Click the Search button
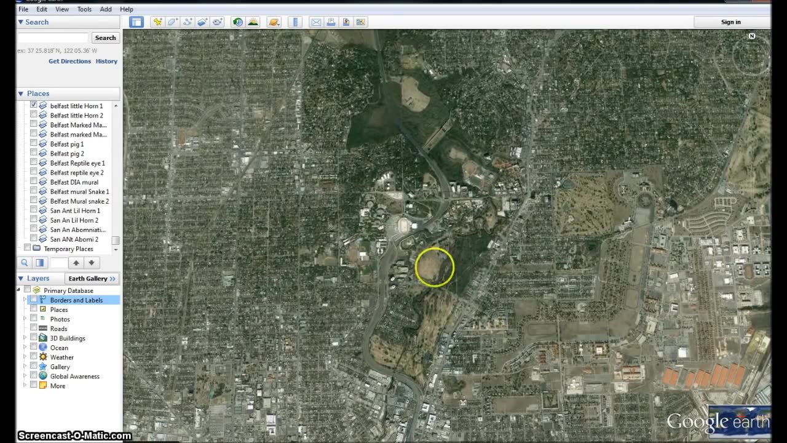Image resolution: width=787 pixels, height=443 pixels. [x=105, y=38]
